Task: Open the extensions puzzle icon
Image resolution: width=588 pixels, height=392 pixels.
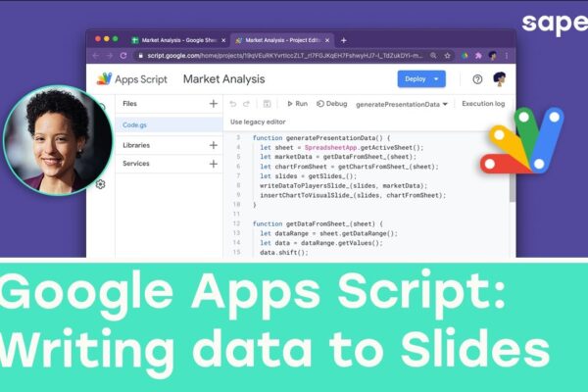Action: point(478,56)
